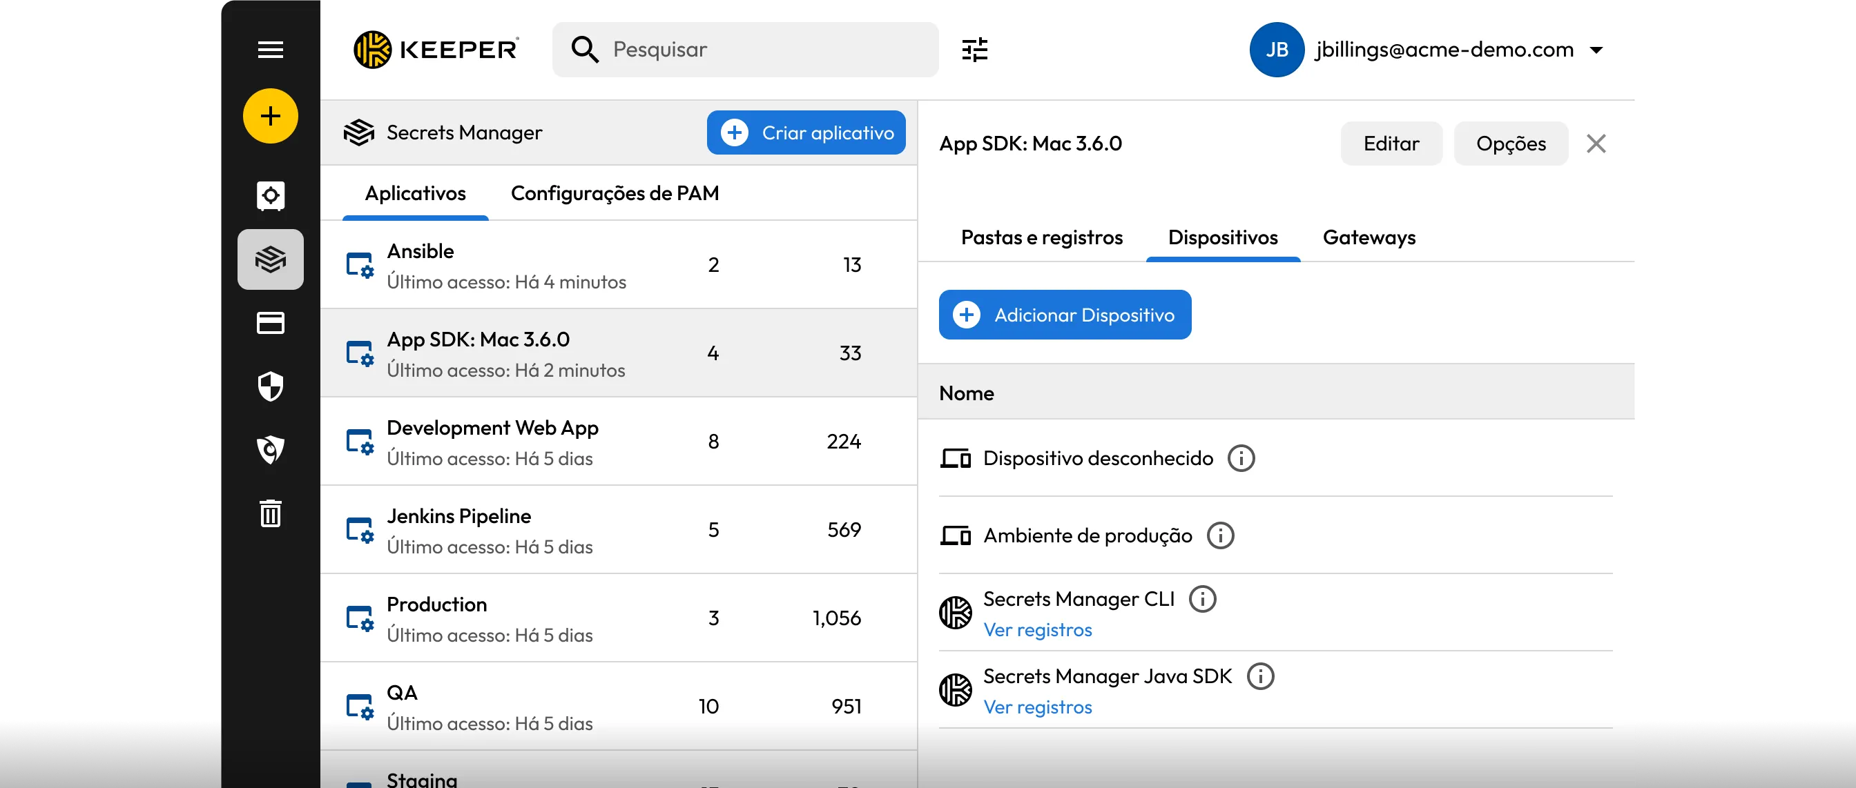Click the yellow create new plus button

pos(270,116)
